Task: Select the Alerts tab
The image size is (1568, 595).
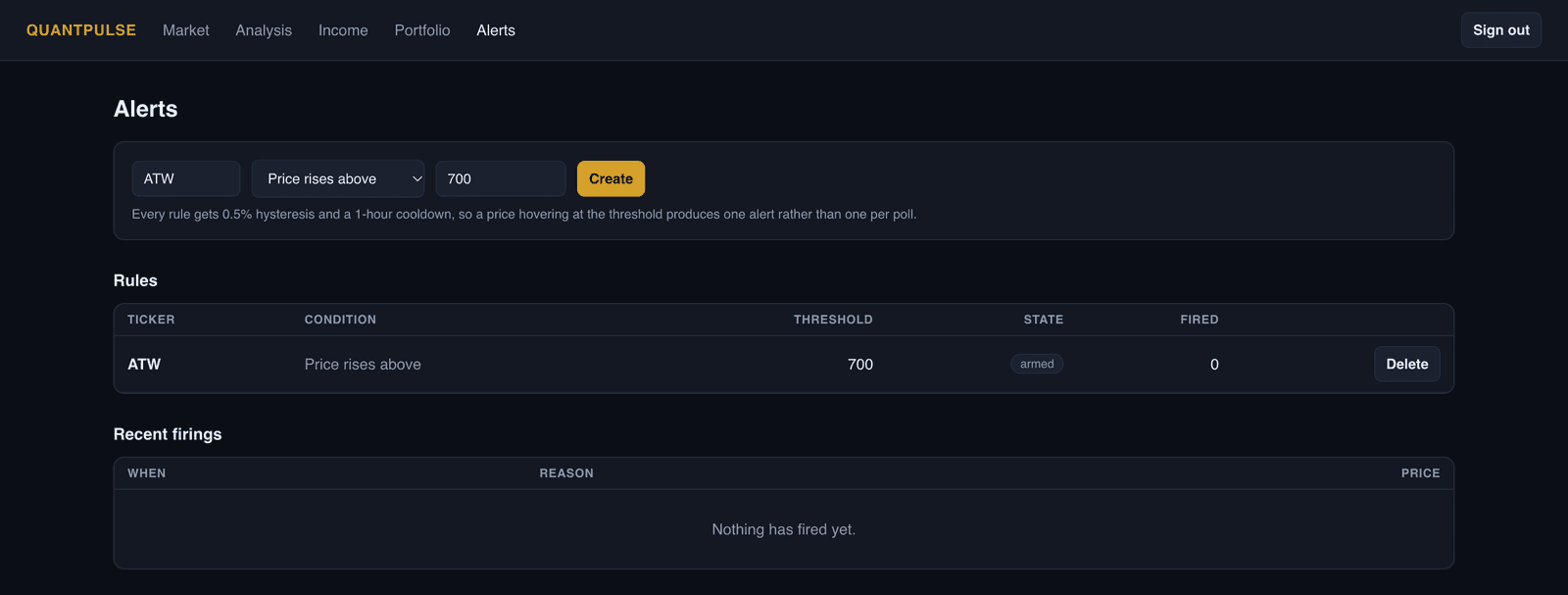Action: pyautogui.click(x=496, y=30)
